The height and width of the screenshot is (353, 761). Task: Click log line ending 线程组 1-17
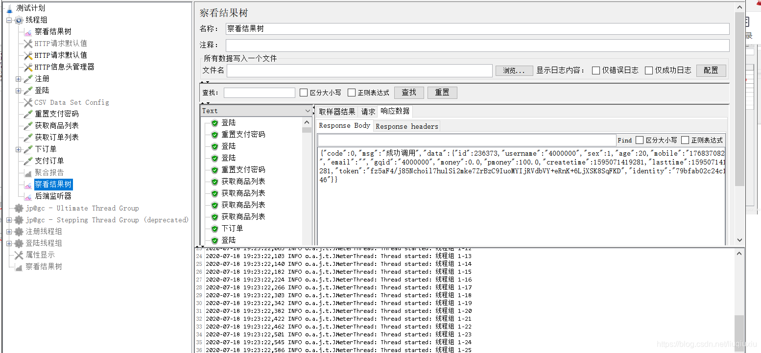(x=339, y=287)
